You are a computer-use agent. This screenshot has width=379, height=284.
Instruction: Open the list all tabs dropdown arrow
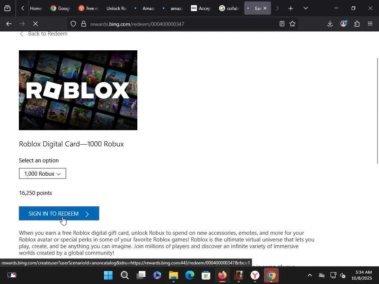coord(305,8)
